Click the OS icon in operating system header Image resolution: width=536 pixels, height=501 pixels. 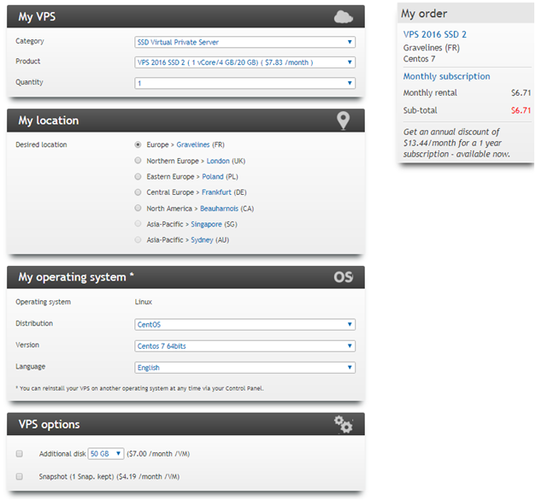[x=343, y=277]
